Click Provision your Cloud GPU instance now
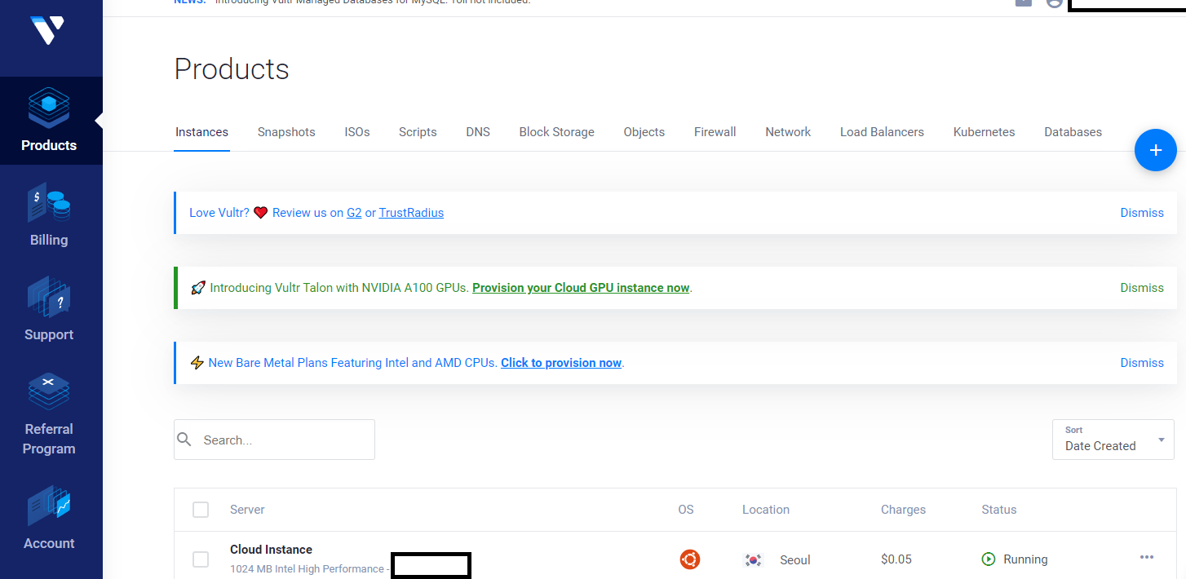1186x579 pixels. click(581, 288)
